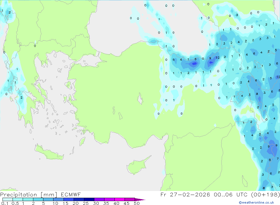Image resolution: width=280 pixels, height=205 pixels.
Task: Click the '0.5' legend scale label
Action: pyautogui.click(x=15, y=203)
